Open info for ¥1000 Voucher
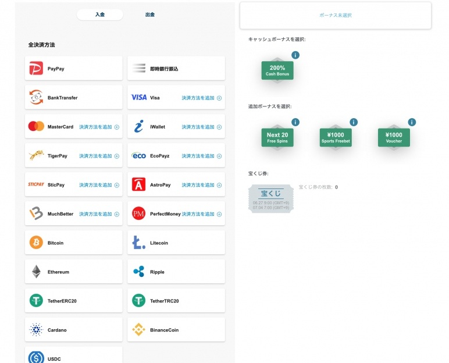The image size is (449, 363). click(412, 122)
